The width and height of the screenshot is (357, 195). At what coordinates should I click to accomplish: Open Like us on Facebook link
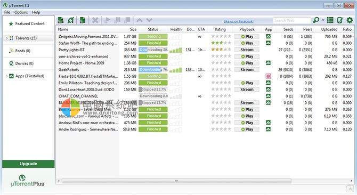(239, 21)
